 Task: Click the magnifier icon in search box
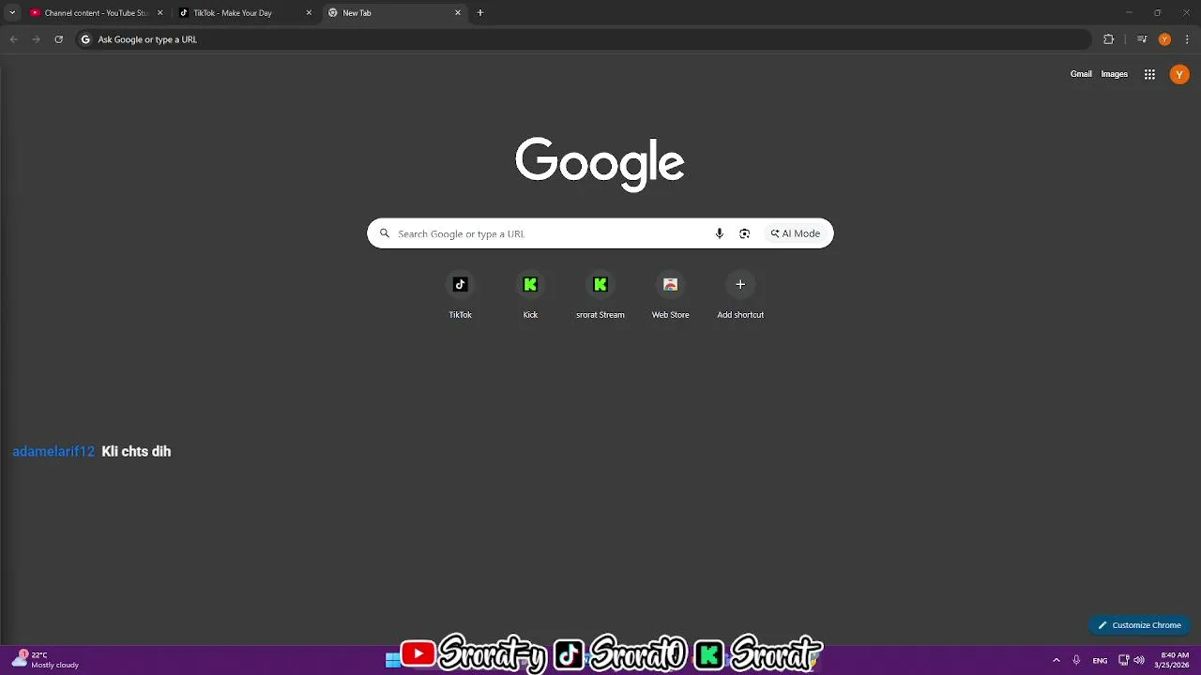(385, 233)
